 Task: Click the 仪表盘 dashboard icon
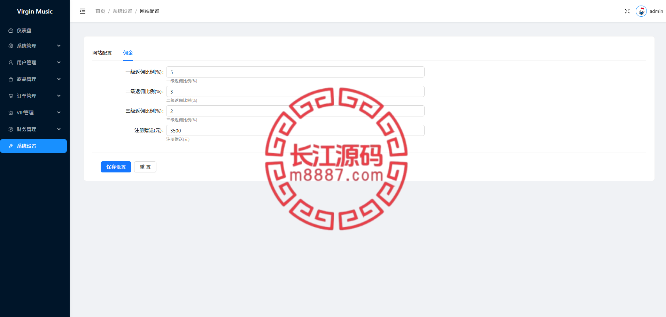(11, 31)
